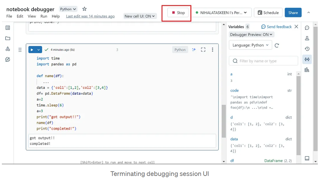Click the Share button
324x184 pixels.
[293, 13]
